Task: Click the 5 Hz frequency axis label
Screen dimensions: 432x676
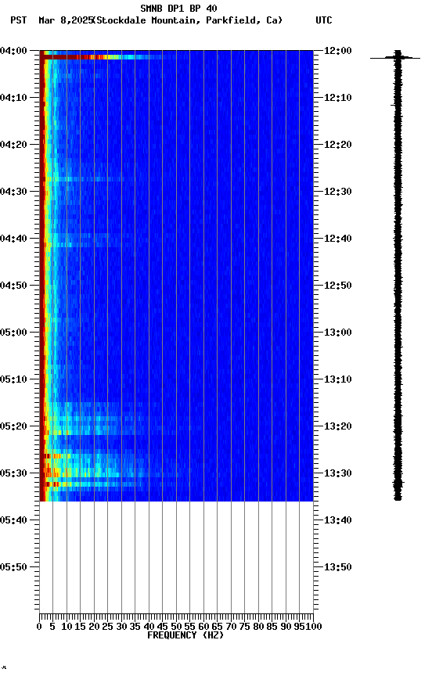Action: (52, 627)
